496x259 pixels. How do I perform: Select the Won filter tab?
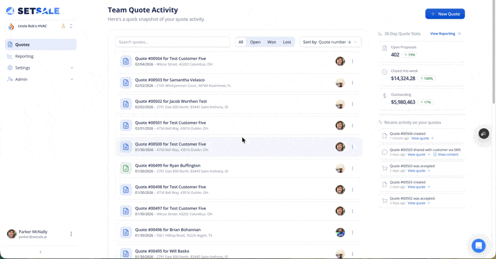(272, 42)
